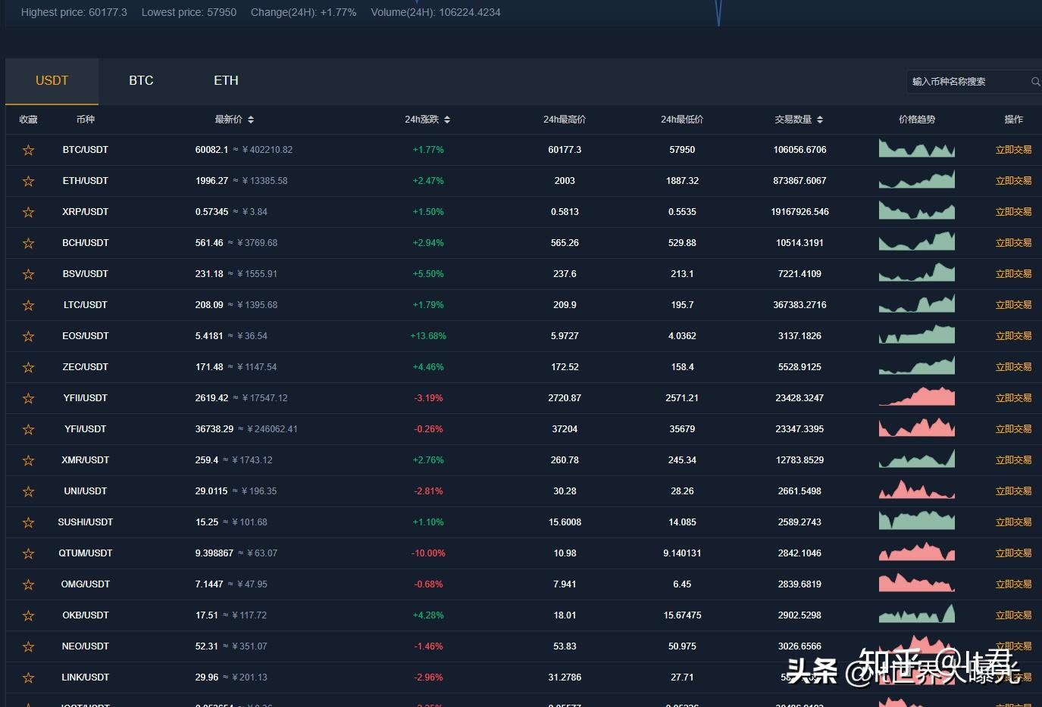Sort by 24h change (24h涨跌) arrows
Image resolution: width=1042 pixels, height=707 pixels.
pos(447,120)
